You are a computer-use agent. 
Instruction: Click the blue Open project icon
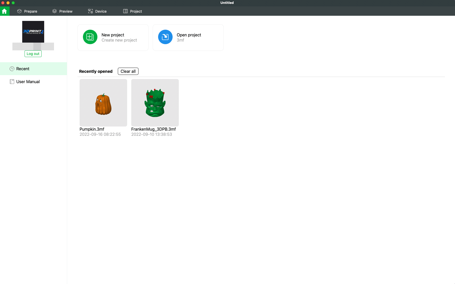[165, 37]
